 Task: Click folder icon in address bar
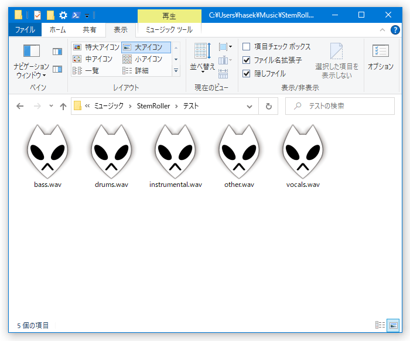tap(77, 106)
